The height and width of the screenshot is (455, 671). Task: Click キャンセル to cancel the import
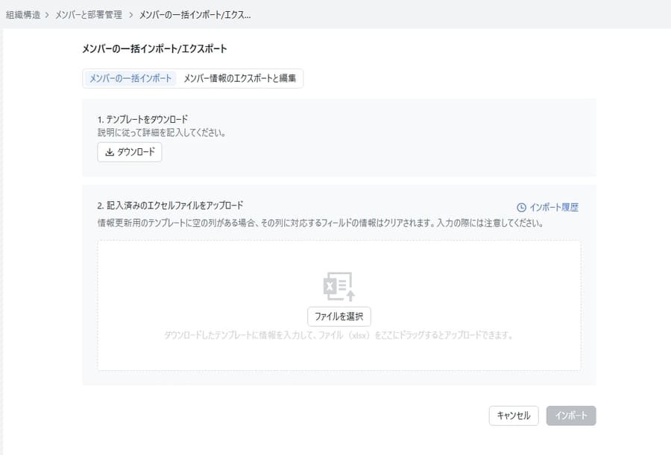(513, 416)
